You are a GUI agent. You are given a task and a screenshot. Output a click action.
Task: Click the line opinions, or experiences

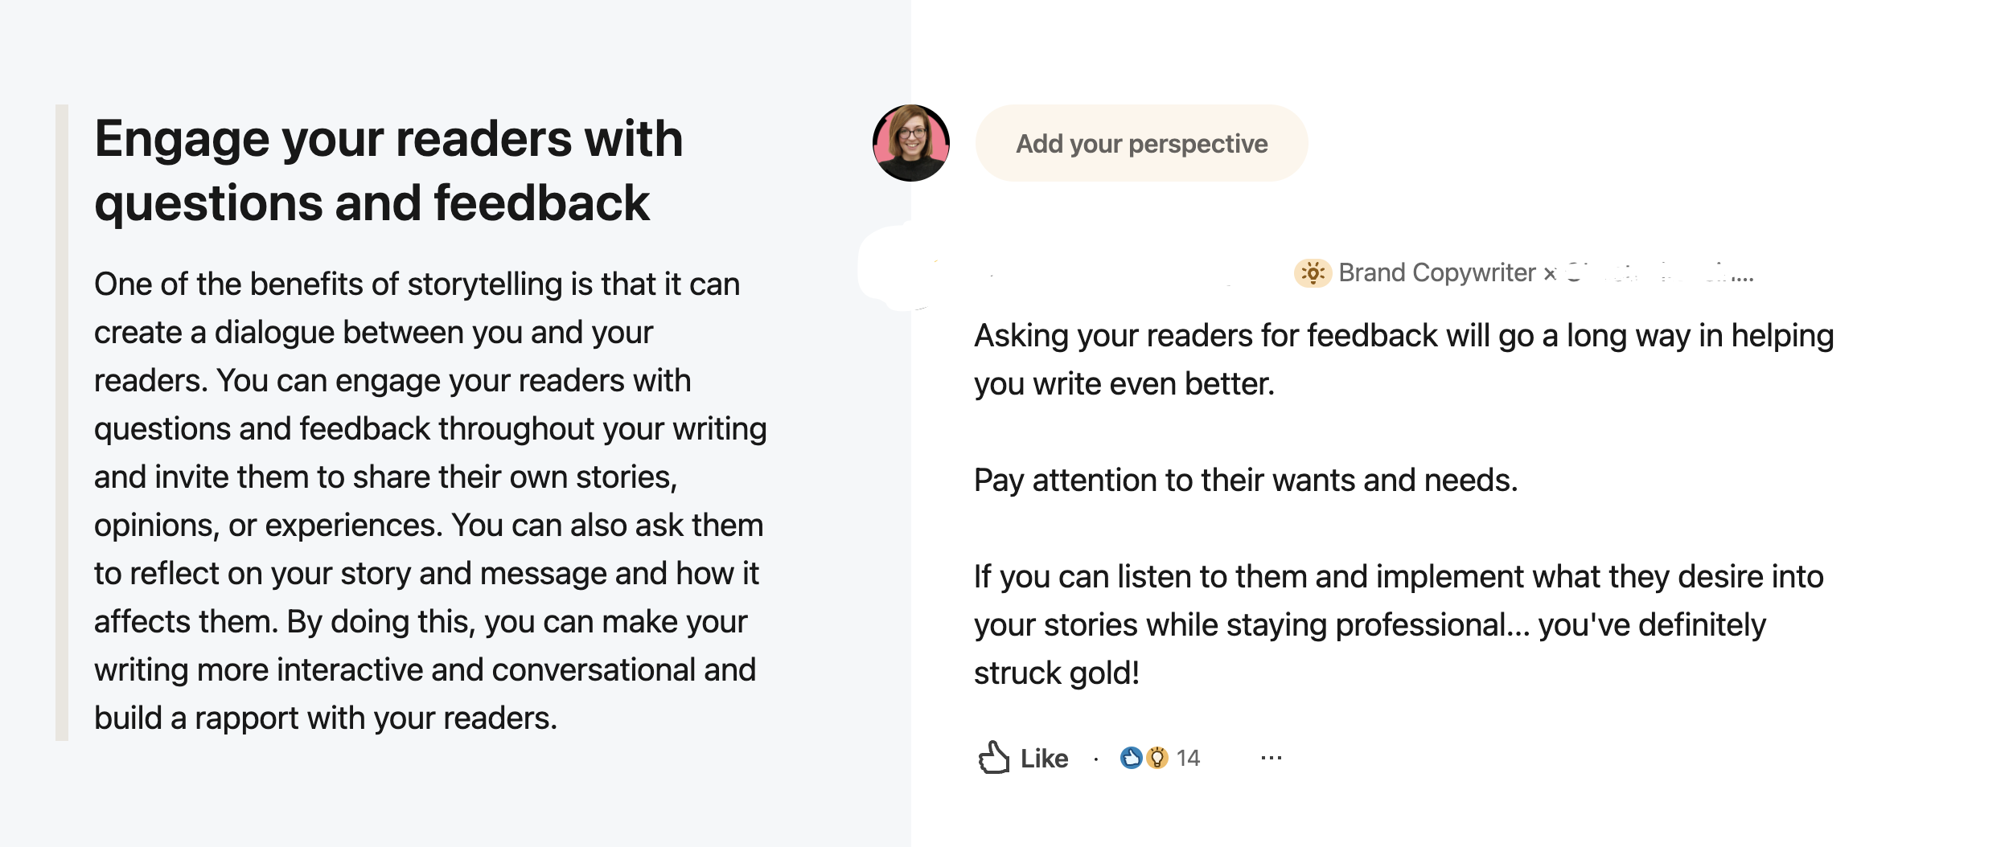coord(428,526)
